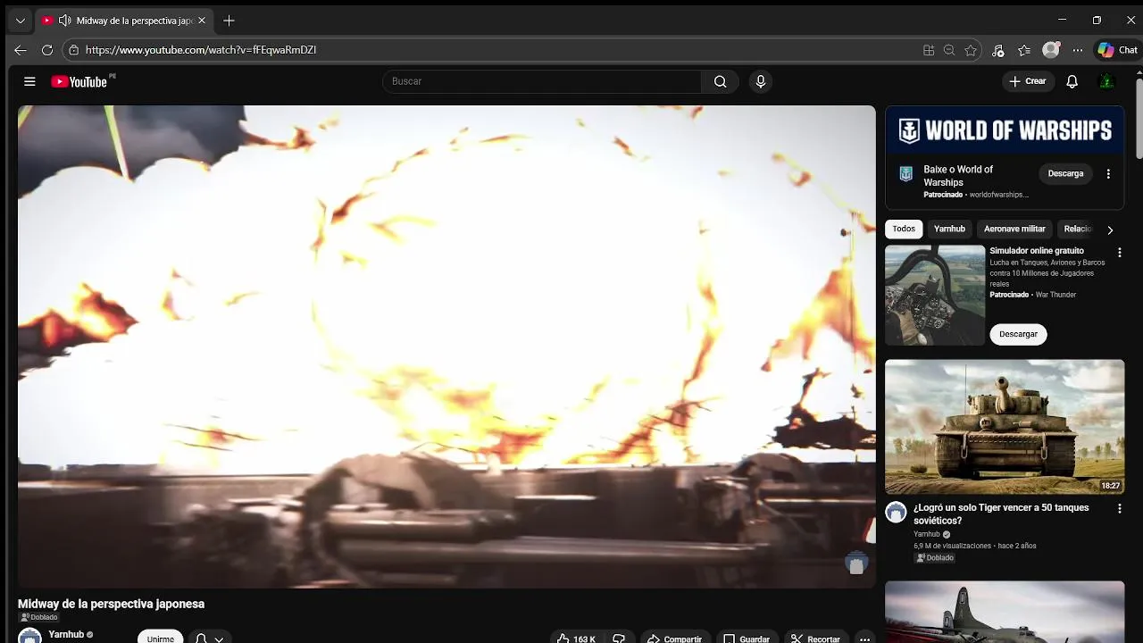Click the World of Warships banner
This screenshot has height=643, width=1143.
1005,130
